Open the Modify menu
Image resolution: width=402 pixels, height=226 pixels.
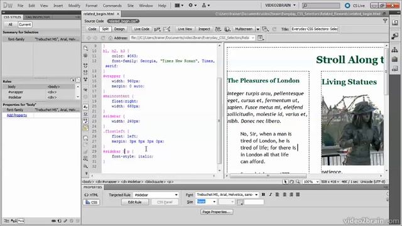[x=74, y=6]
